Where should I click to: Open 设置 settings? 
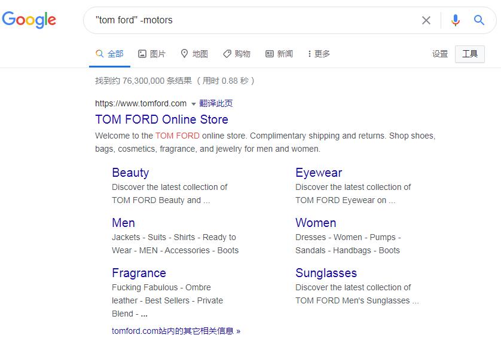440,54
